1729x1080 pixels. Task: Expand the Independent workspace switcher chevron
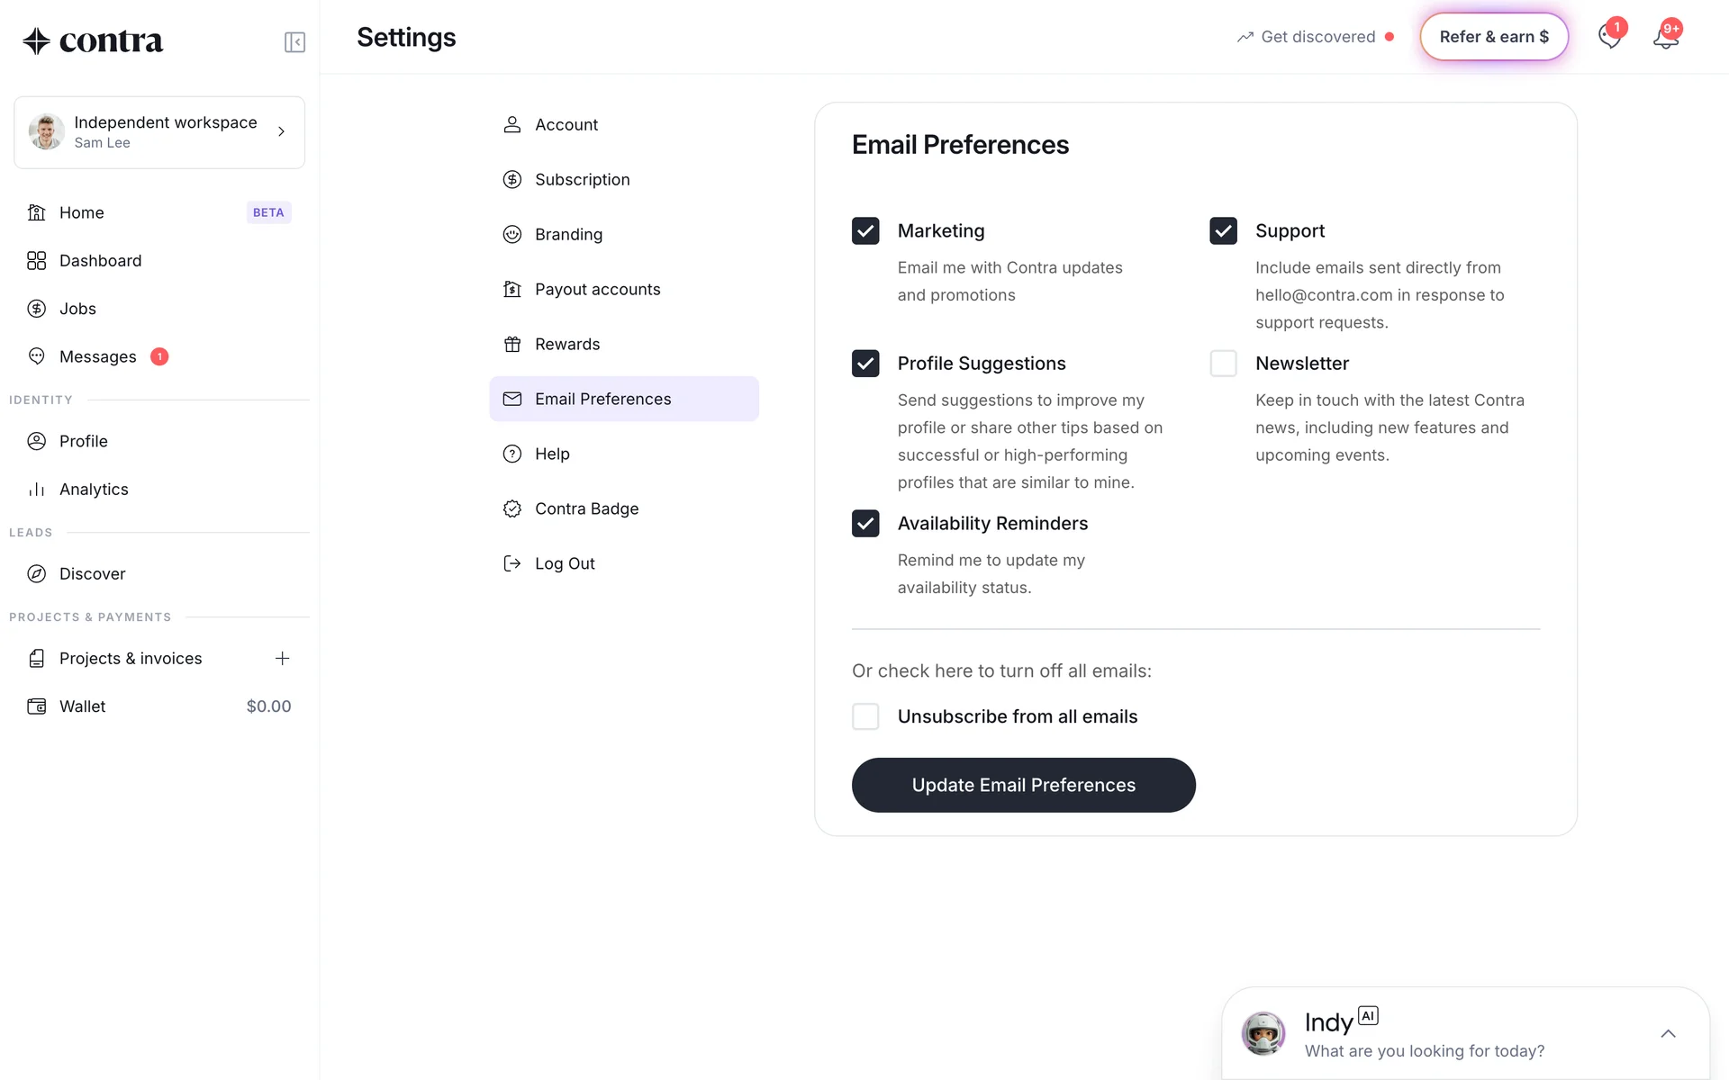coord(281,131)
